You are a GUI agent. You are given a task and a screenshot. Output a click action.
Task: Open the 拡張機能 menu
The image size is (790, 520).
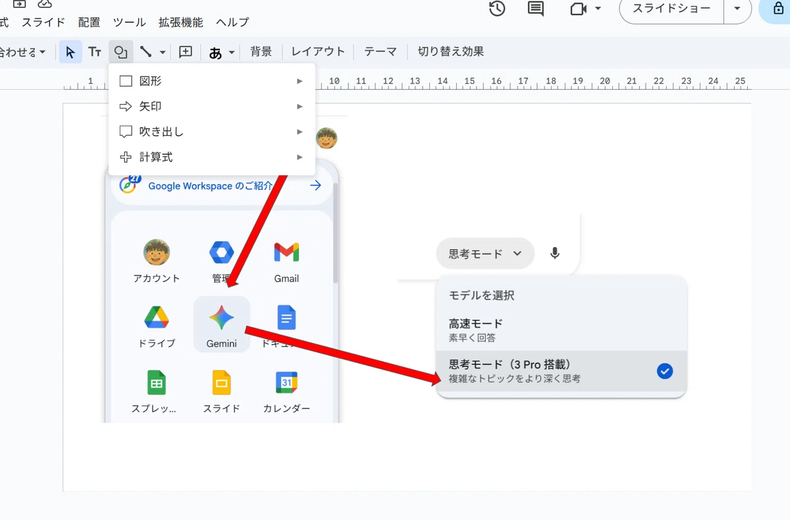tap(181, 22)
